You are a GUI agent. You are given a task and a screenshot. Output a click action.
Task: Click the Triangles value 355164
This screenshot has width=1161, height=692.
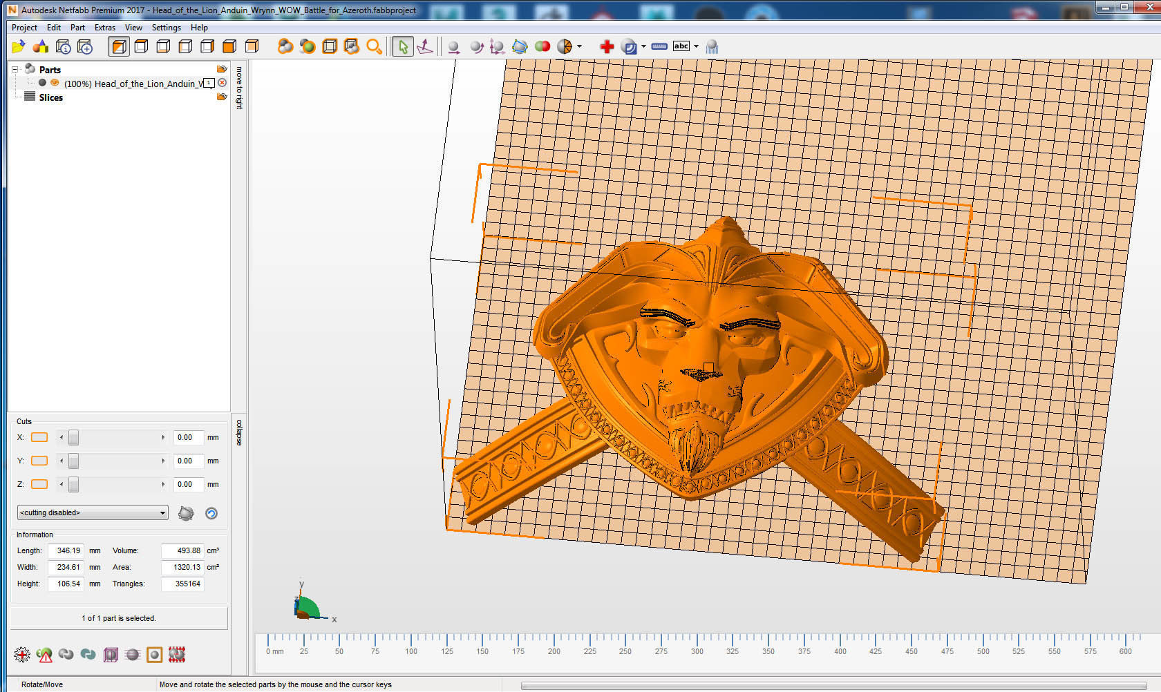[182, 584]
